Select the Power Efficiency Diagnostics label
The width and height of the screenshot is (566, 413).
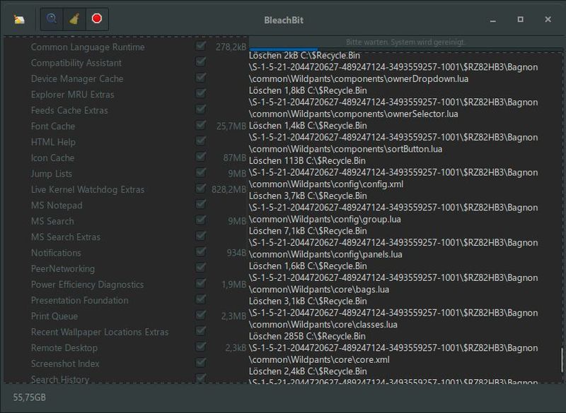(87, 285)
